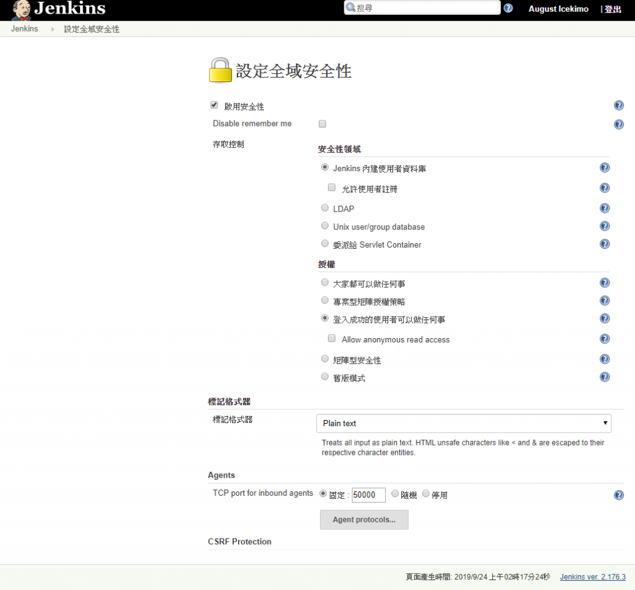635x590 pixels.
Task: Open Jenkins ver. 2.176.3 link
Action: click(592, 576)
